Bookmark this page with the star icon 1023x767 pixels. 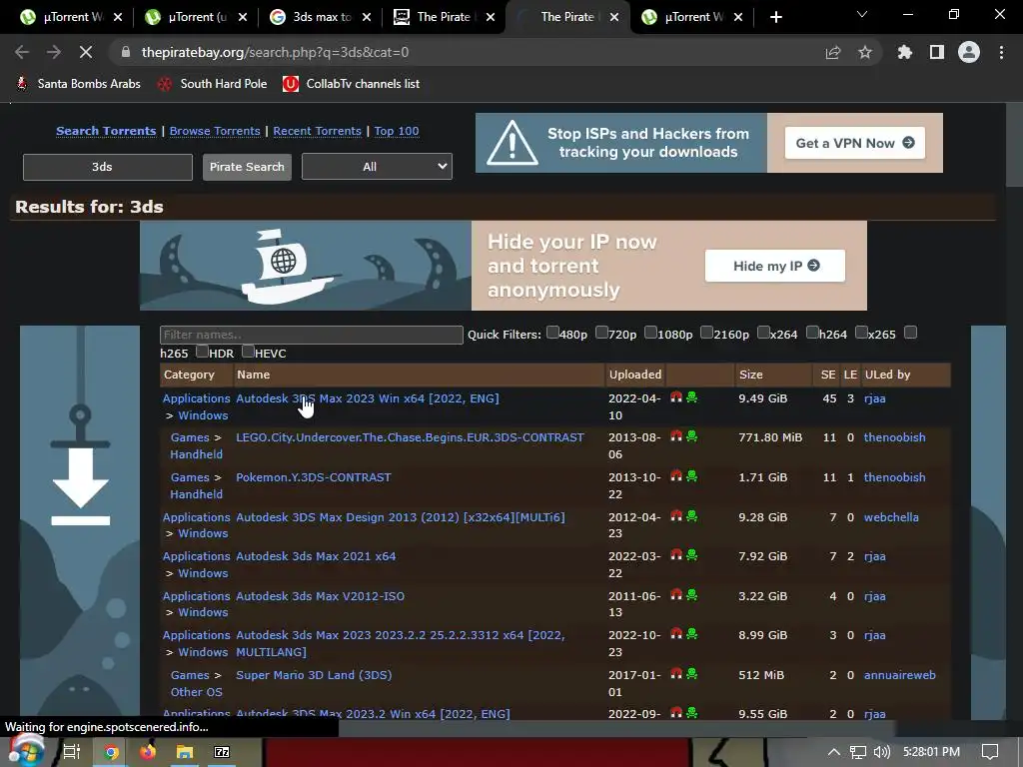coord(865,52)
